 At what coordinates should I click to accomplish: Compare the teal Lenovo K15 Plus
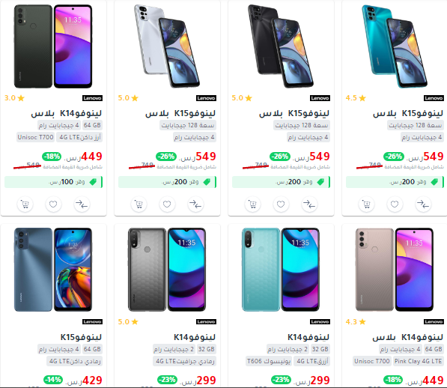point(423,204)
